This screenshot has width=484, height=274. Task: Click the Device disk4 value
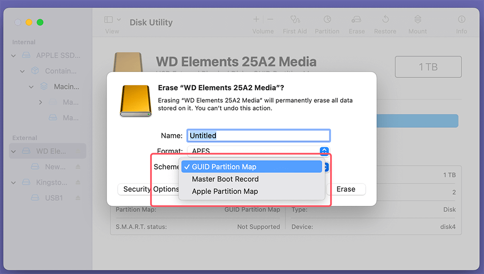(x=448, y=227)
